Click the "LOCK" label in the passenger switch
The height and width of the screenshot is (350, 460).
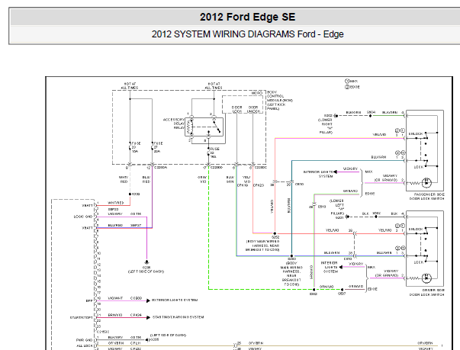[x=418, y=167]
